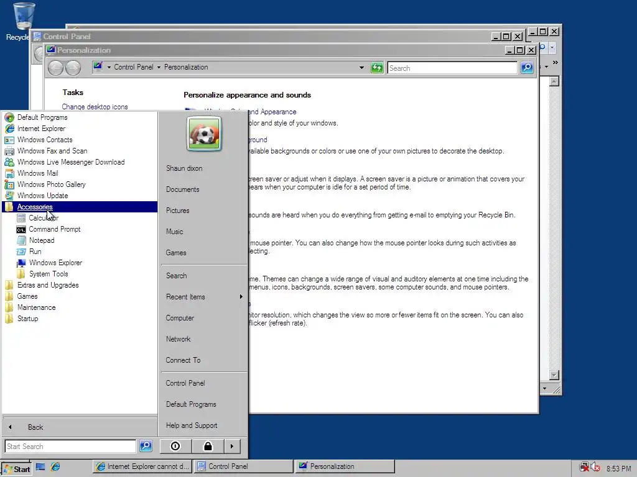Screen dimensions: 637x477
Task: Launch Notepad
Action: click(42, 240)
